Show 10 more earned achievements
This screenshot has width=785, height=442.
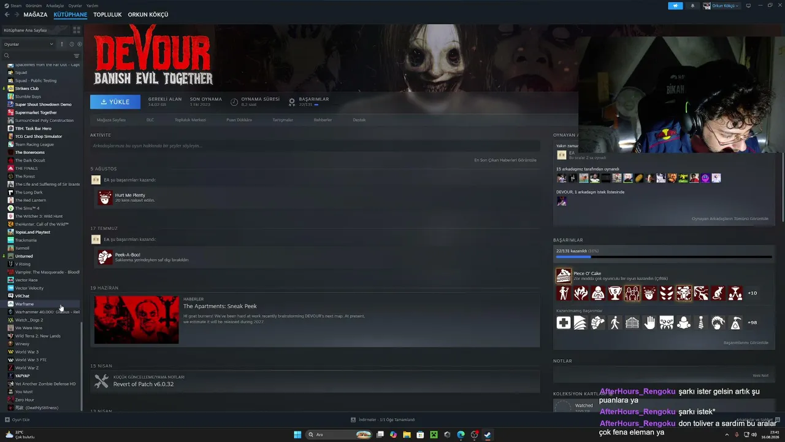[x=752, y=293]
